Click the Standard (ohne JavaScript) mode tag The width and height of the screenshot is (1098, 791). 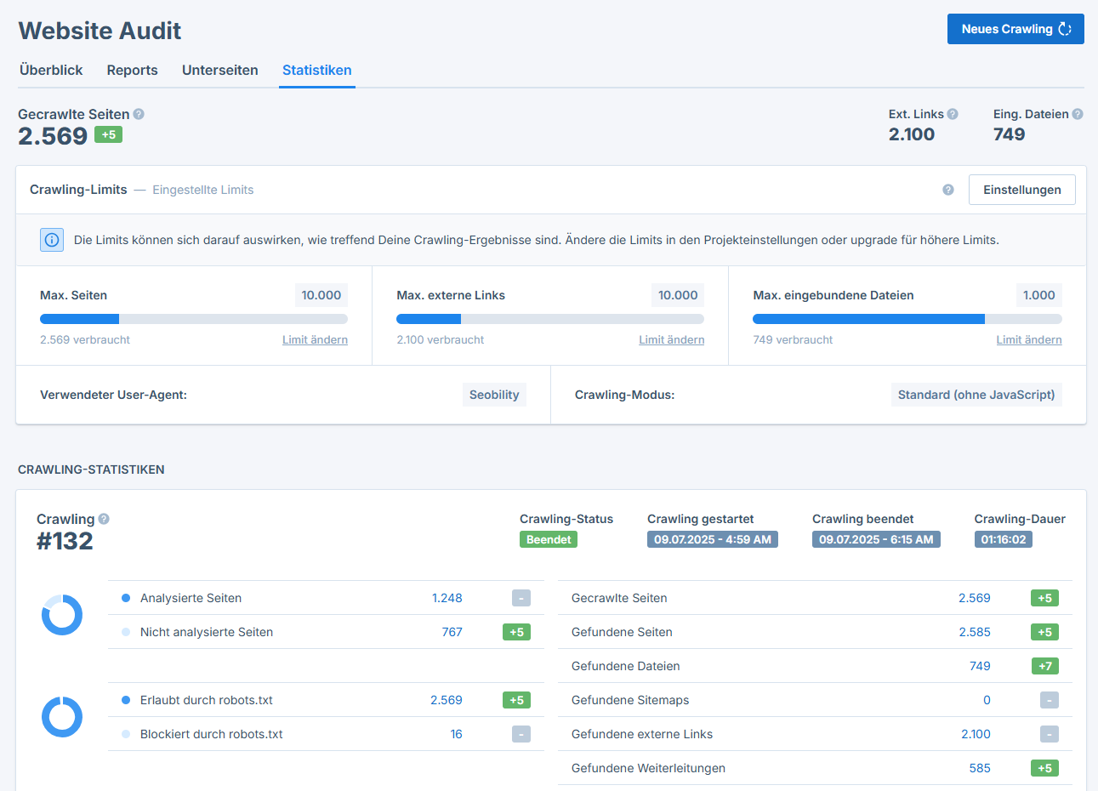(976, 395)
